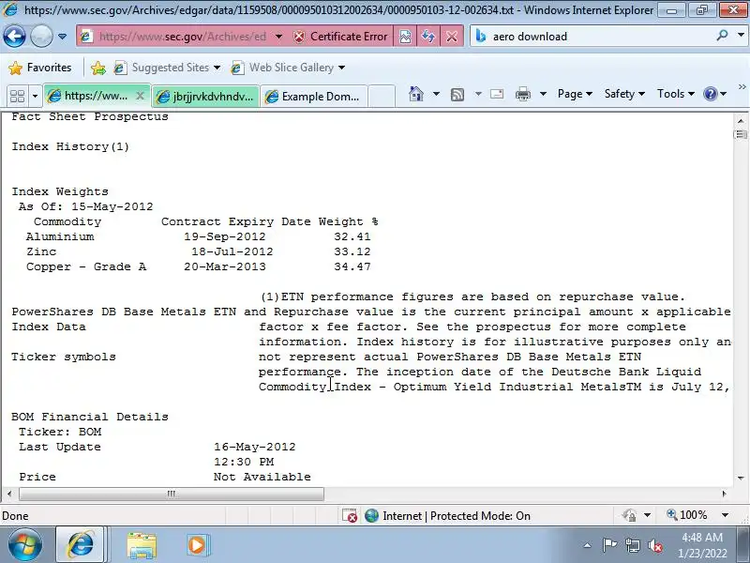Expand the zoom level dropdown arrow

[x=725, y=515]
